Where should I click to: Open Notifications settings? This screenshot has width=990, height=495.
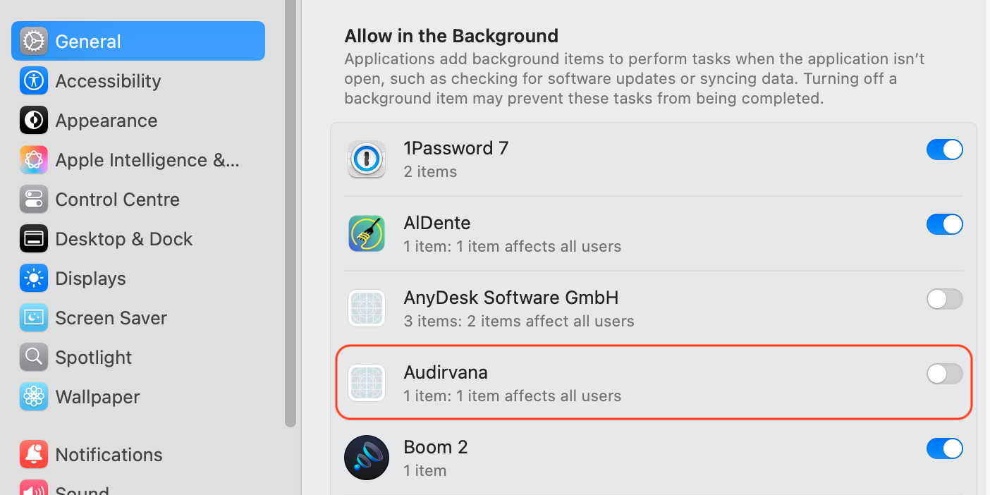(x=109, y=455)
